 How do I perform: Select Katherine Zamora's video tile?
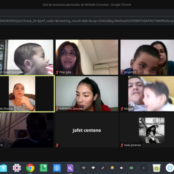87,94
